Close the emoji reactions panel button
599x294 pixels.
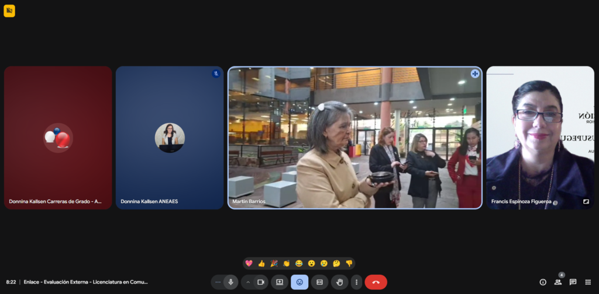pyautogui.click(x=299, y=282)
